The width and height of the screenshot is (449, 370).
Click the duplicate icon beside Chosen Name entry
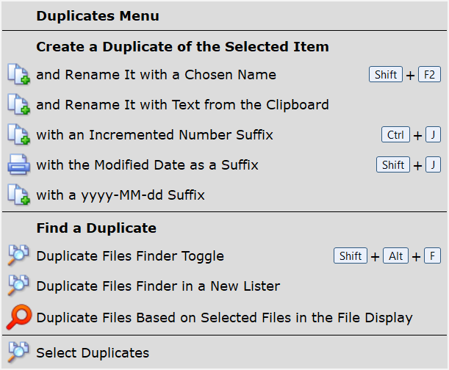18,75
